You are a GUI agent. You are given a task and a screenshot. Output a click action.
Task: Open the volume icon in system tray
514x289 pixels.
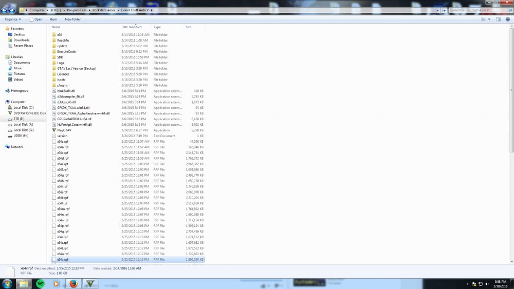[x=487, y=284]
